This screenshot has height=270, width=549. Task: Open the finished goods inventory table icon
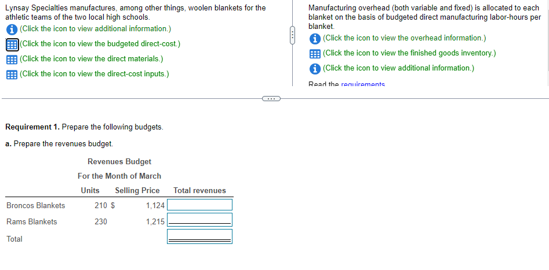pyautogui.click(x=315, y=54)
